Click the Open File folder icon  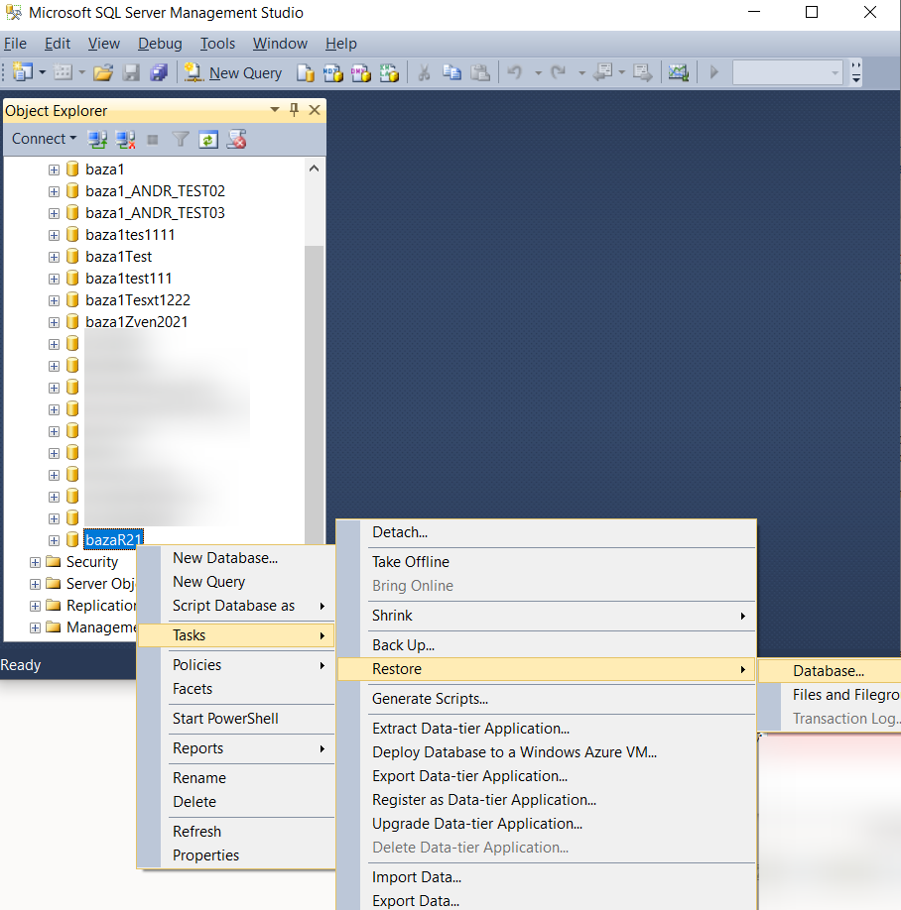[103, 72]
